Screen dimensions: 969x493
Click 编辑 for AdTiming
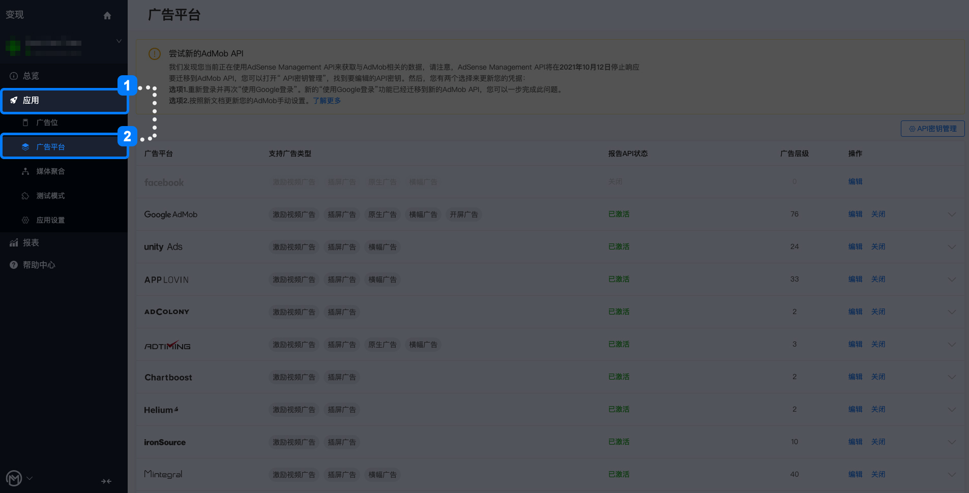[855, 344]
